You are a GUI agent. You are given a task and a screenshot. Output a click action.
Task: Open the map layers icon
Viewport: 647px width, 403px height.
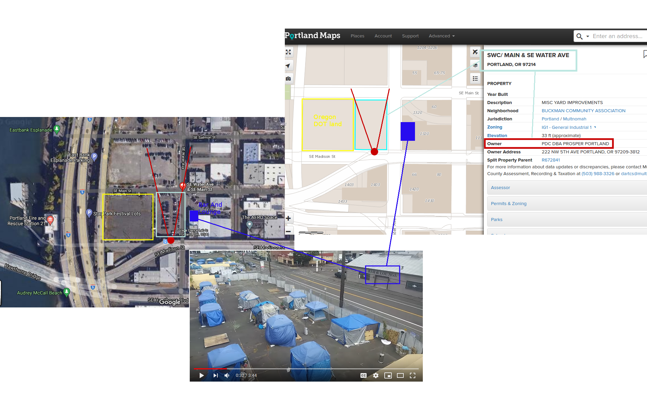click(475, 65)
